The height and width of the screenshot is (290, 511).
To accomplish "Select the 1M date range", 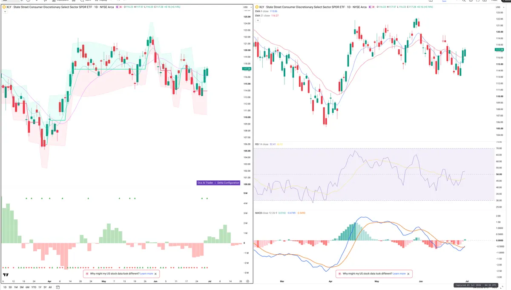I will [x=16, y=287].
